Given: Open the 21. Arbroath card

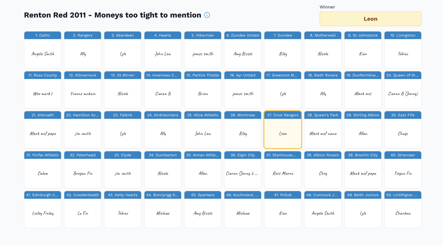Looking at the screenshot, I should pos(43,130).
